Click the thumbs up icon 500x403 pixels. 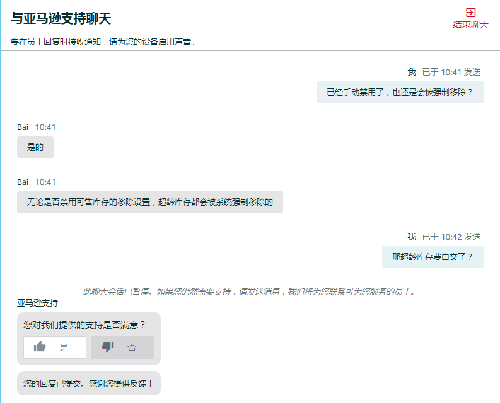point(40,347)
